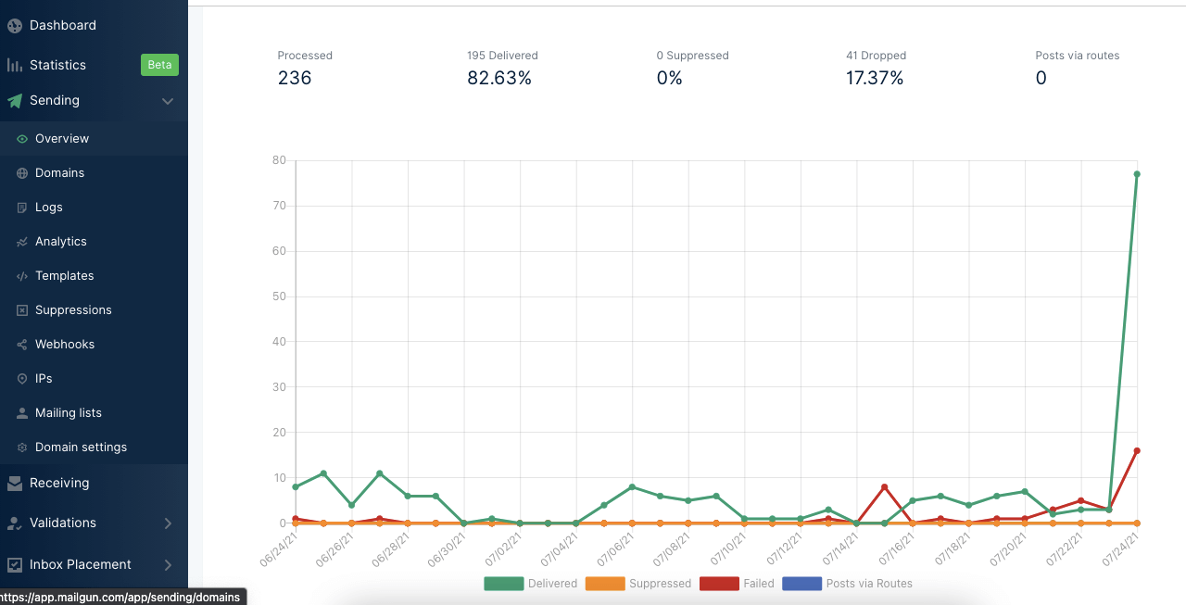Click the Templates code icon
The width and height of the screenshot is (1186, 605).
(x=22, y=276)
